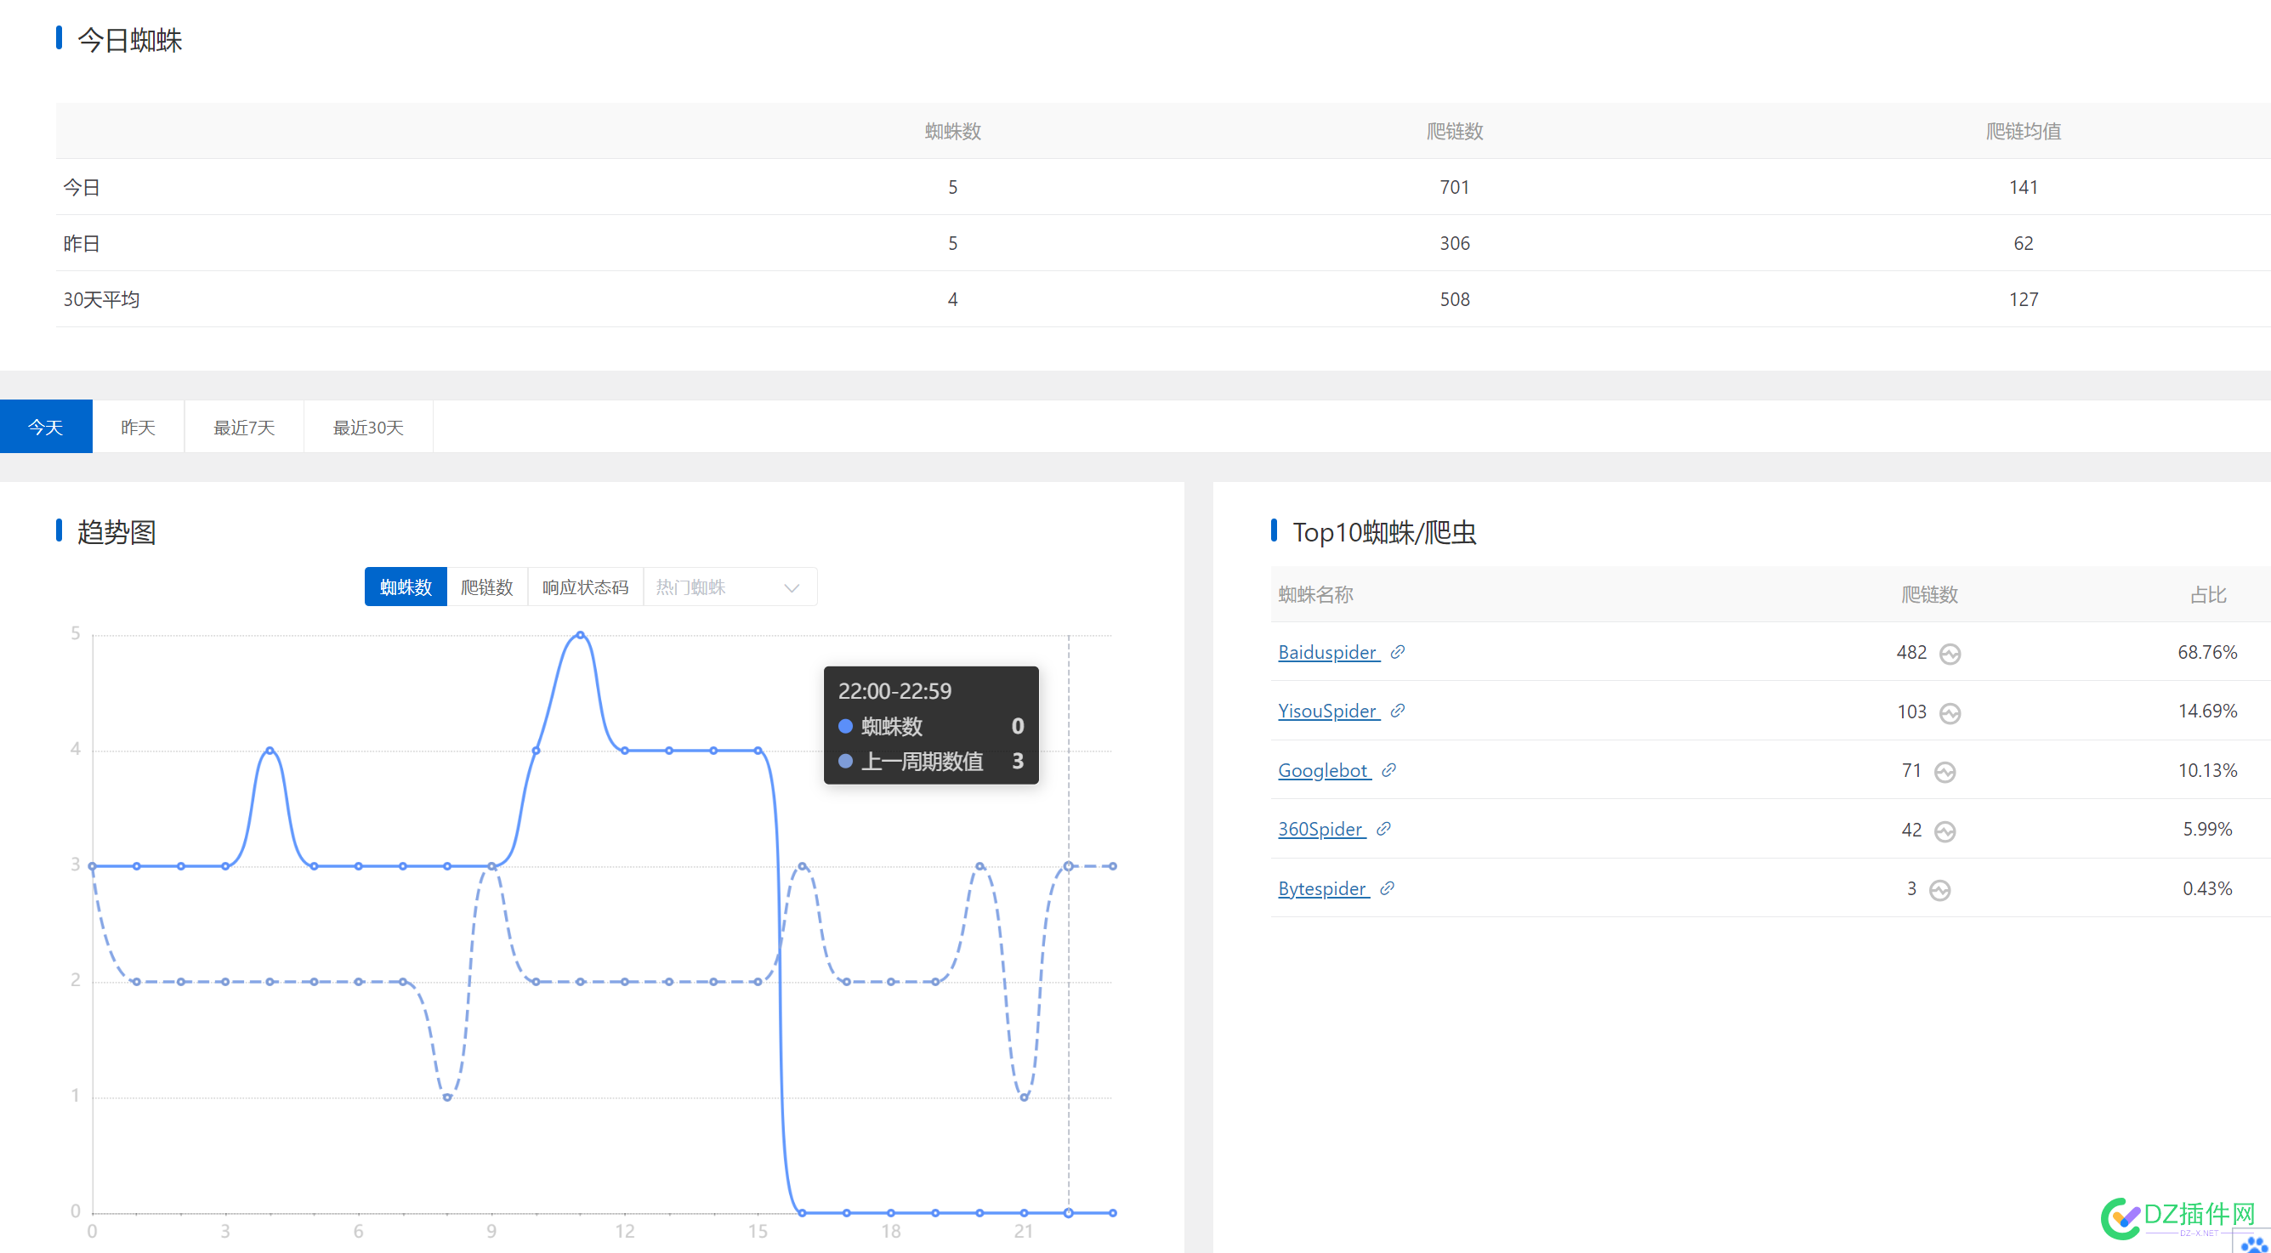Open external link icon next to YisouSpider
The image size is (2271, 1253).
click(x=1397, y=712)
